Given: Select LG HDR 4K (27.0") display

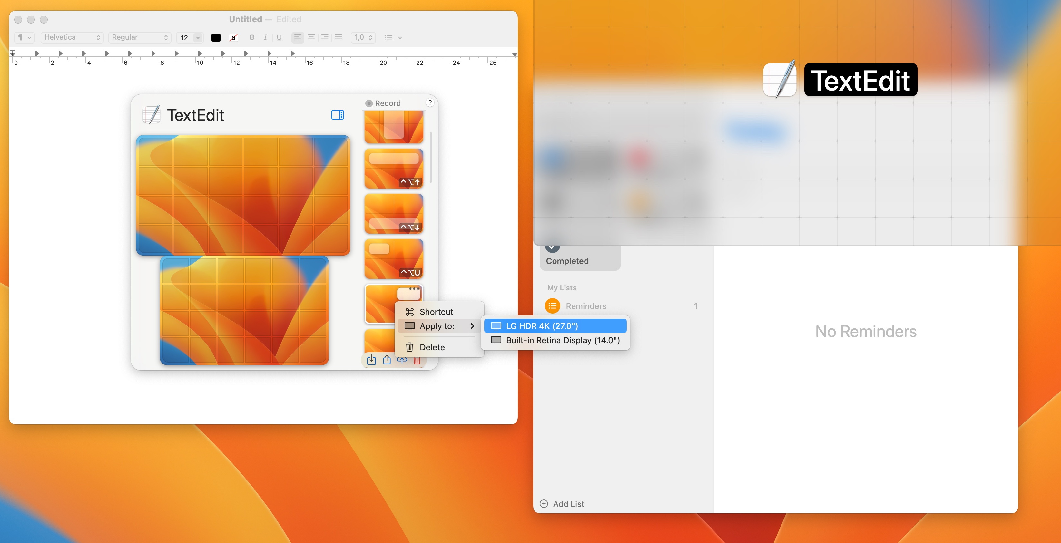Looking at the screenshot, I should 555,326.
